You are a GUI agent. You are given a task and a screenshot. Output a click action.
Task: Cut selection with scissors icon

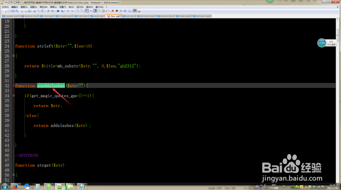point(34,11)
